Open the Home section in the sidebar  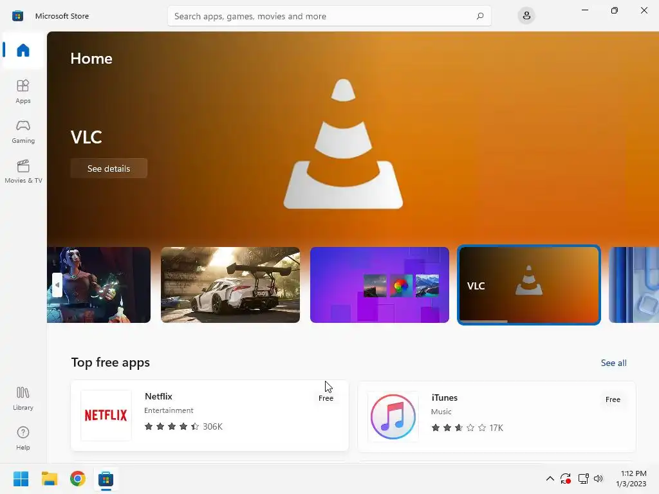point(23,50)
